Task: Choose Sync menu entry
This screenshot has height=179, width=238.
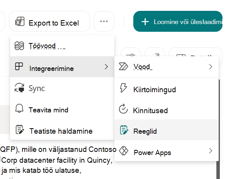Action: [x=62, y=88]
